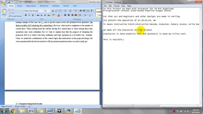The height and width of the screenshot is (114, 203).
Task: Open the Clipboard dialog launcher
Action: (x=22, y=19)
